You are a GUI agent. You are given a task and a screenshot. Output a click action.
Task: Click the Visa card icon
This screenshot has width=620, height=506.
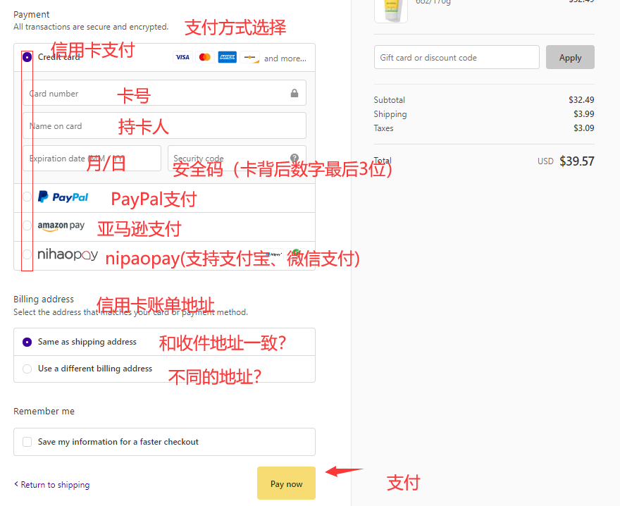tap(182, 57)
